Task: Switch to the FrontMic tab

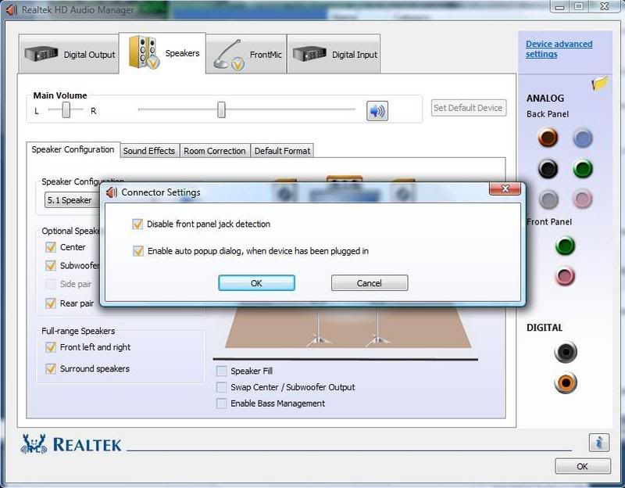Action: coord(246,54)
